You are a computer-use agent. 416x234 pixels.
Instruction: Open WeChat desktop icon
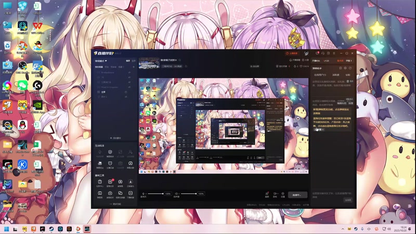tap(22, 86)
